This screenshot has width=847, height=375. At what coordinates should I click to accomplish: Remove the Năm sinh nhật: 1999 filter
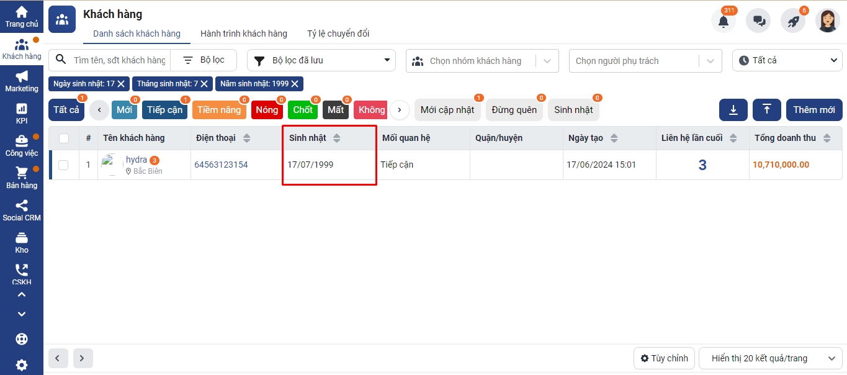pyautogui.click(x=295, y=83)
